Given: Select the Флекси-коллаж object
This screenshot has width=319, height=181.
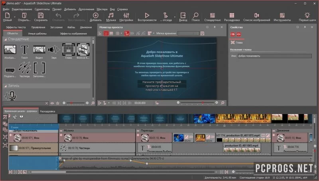Looking at the screenshot, I should tap(83, 49).
